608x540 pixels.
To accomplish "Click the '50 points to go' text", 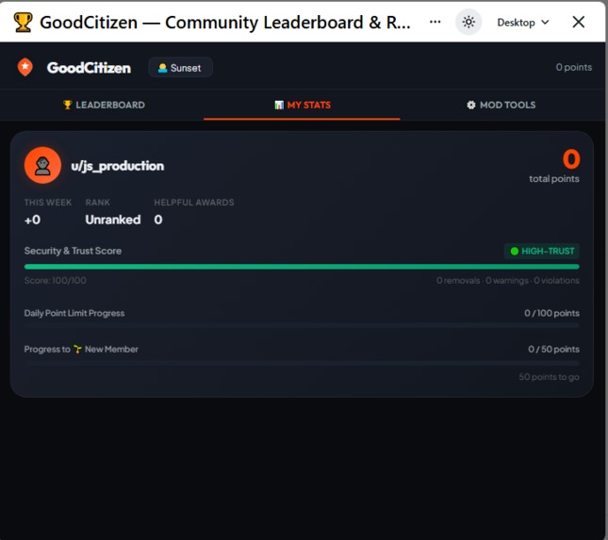I will pos(549,377).
